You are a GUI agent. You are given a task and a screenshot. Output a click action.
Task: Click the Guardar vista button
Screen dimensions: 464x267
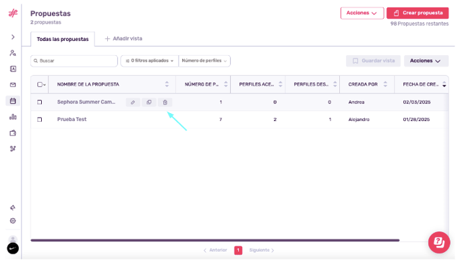click(x=373, y=61)
